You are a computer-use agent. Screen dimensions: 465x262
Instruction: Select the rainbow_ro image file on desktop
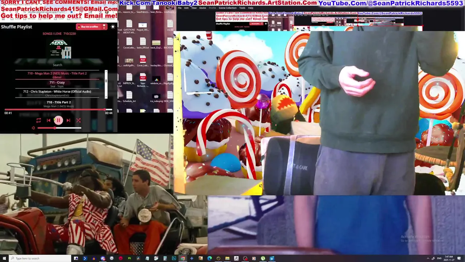pos(156,79)
